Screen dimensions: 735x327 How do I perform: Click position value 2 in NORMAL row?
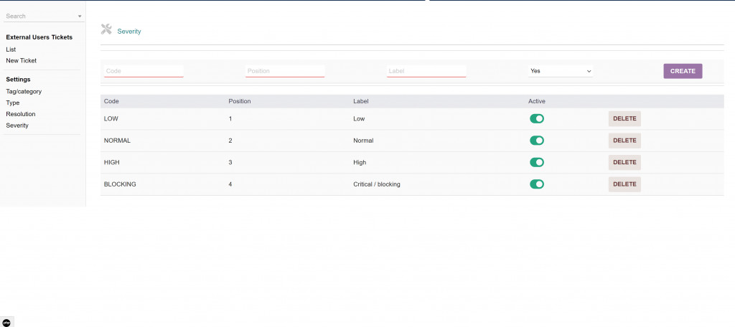[x=230, y=141]
